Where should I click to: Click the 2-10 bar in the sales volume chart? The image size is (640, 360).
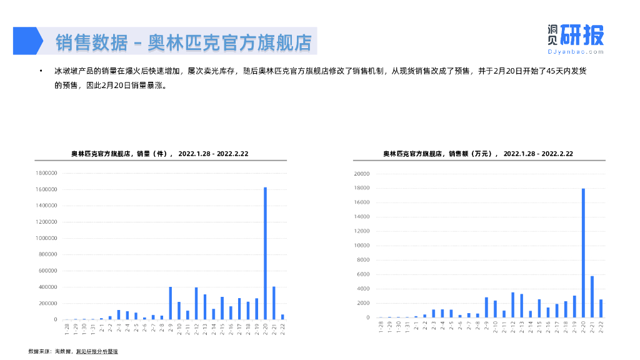tap(179, 311)
